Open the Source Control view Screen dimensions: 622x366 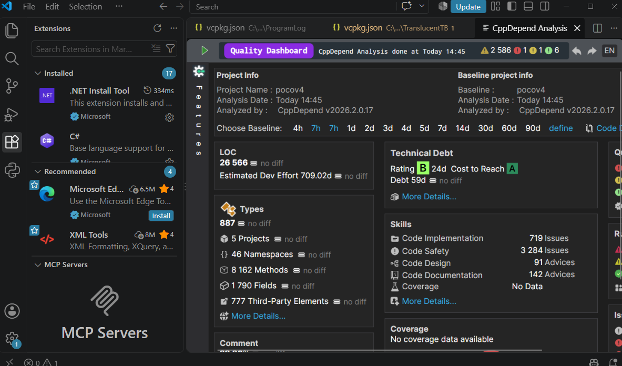pyautogui.click(x=12, y=86)
